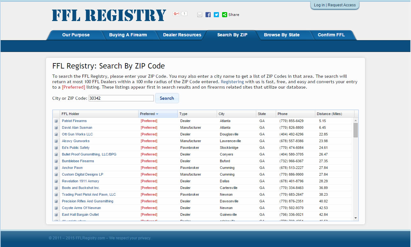The height and width of the screenshot is (247, 411).
Task: Click the email share envelope icon
Action: coord(200,15)
